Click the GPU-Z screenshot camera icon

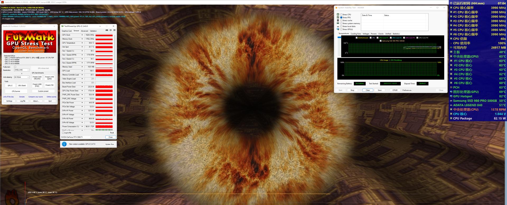point(107,30)
